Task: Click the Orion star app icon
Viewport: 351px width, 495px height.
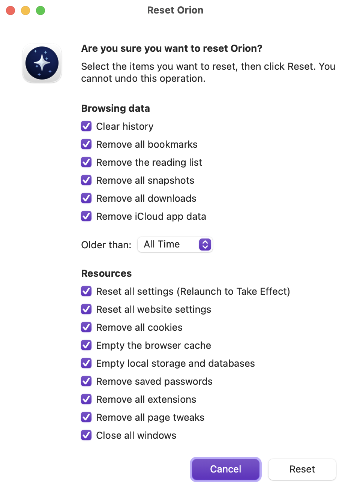Action: click(x=42, y=63)
